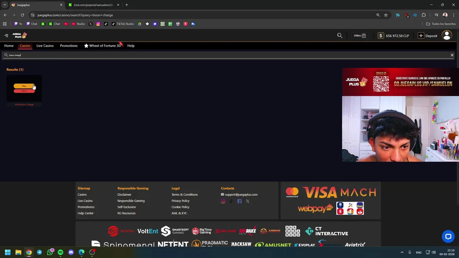The image size is (459, 258).
Task: Open the Instagram icon in the footer
Action: click(223, 201)
